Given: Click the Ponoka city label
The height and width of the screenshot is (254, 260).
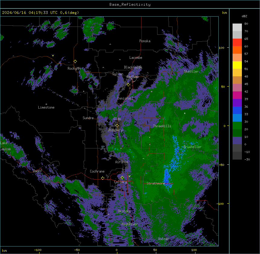Looking at the screenshot, I should pyautogui.click(x=145, y=41).
